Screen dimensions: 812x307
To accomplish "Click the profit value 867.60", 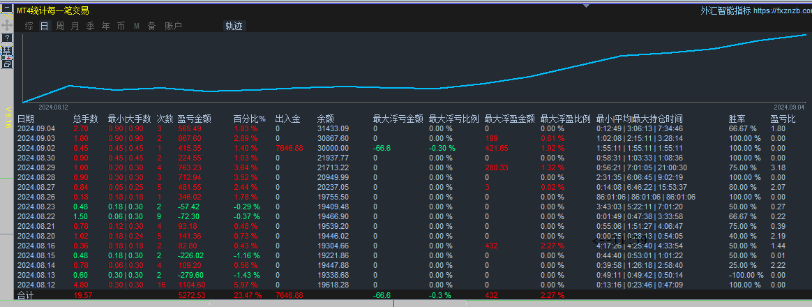I will [190, 138].
